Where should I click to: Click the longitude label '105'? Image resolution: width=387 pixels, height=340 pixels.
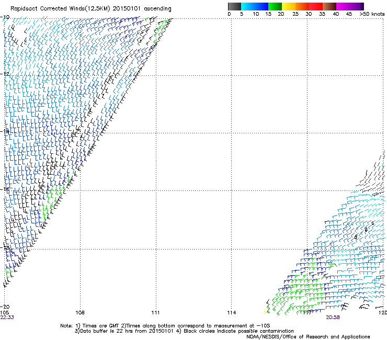[x=5, y=313]
